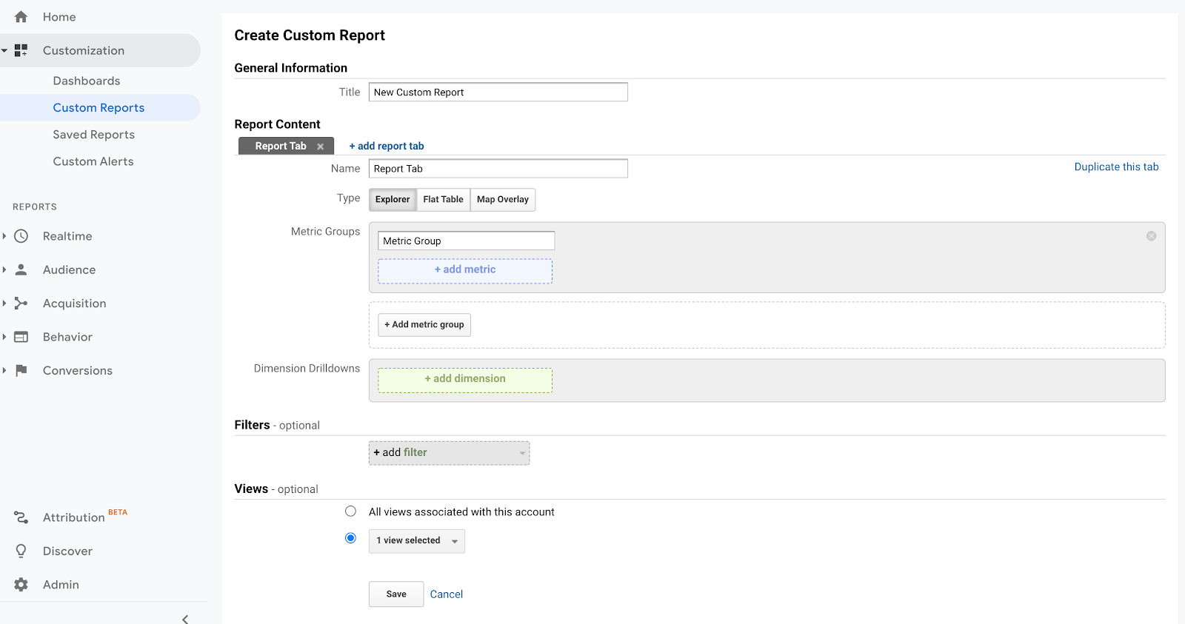Screen dimensions: 1185x624
Task: Choose Explorer report type
Action: (393, 200)
